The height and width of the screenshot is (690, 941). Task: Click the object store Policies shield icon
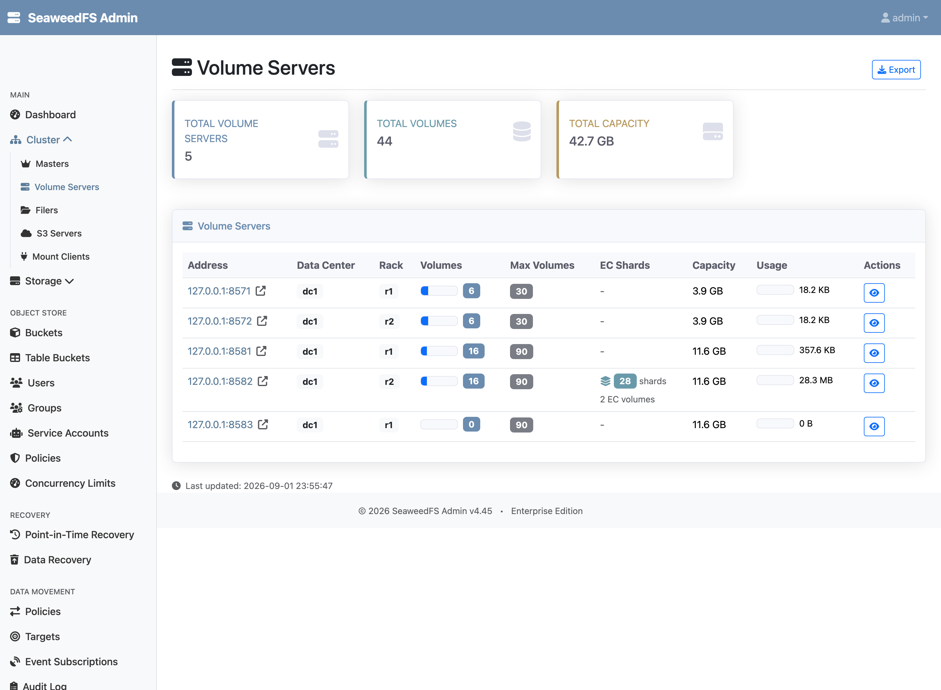(x=15, y=458)
